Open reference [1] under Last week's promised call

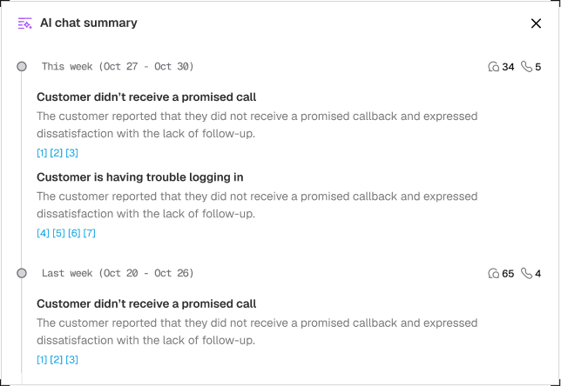(42, 360)
